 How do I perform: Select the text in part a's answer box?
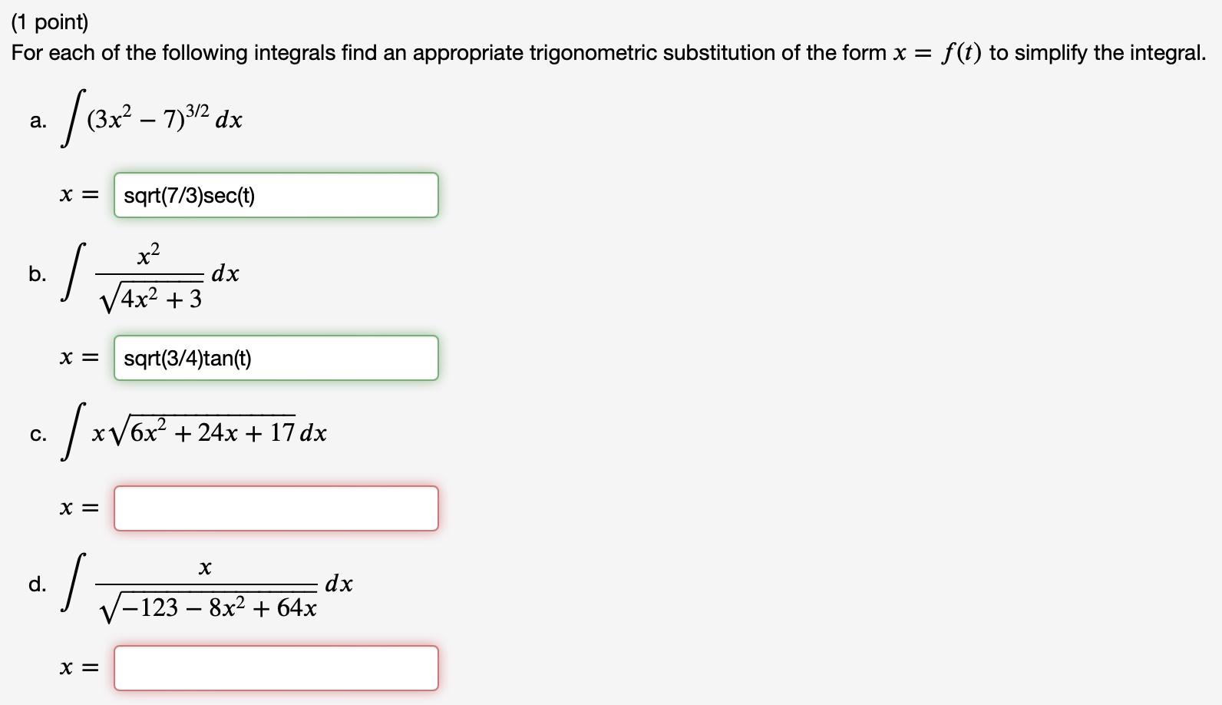coord(187,195)
